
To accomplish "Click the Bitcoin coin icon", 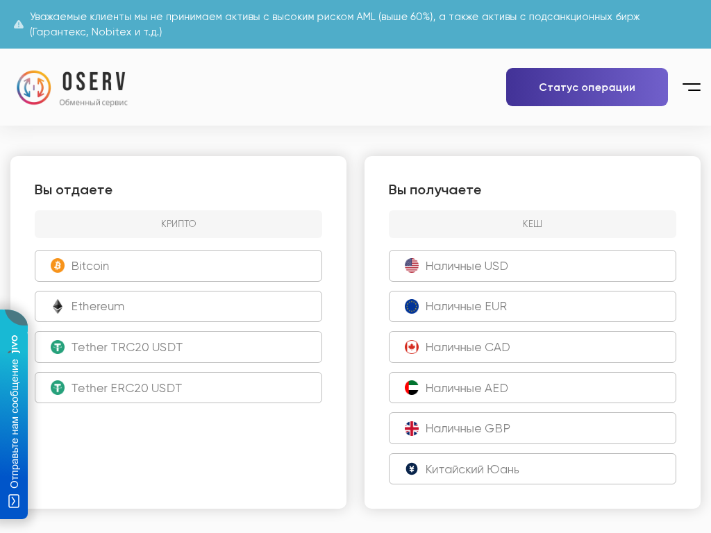I will click(x=58, y=266).
